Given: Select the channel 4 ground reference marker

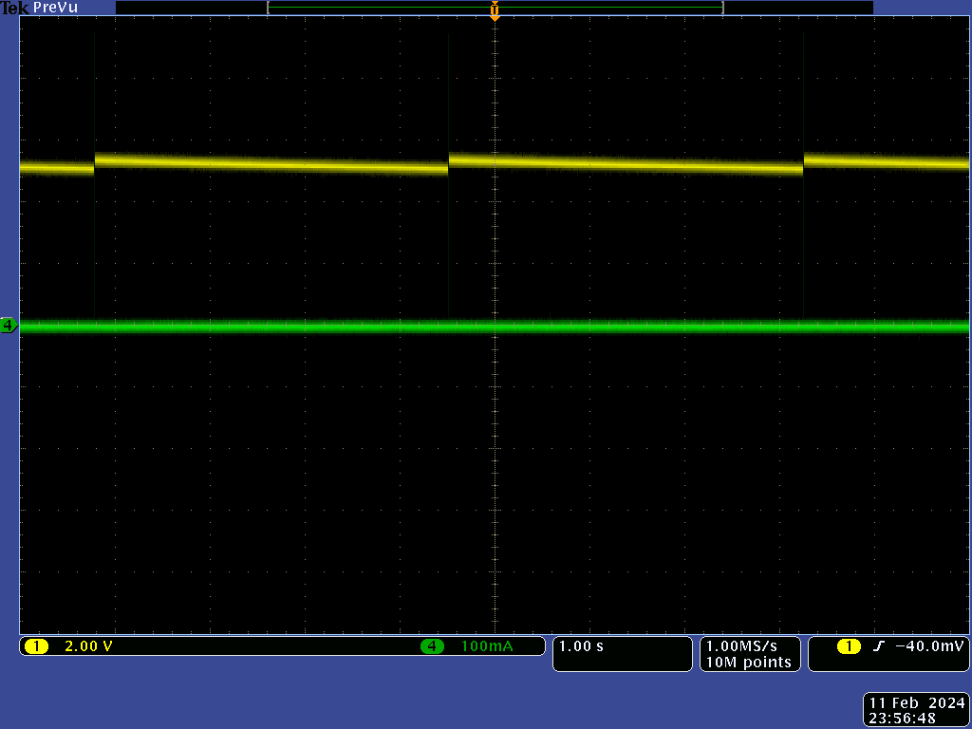Looking at the screenshot, I should click(9, 326).
